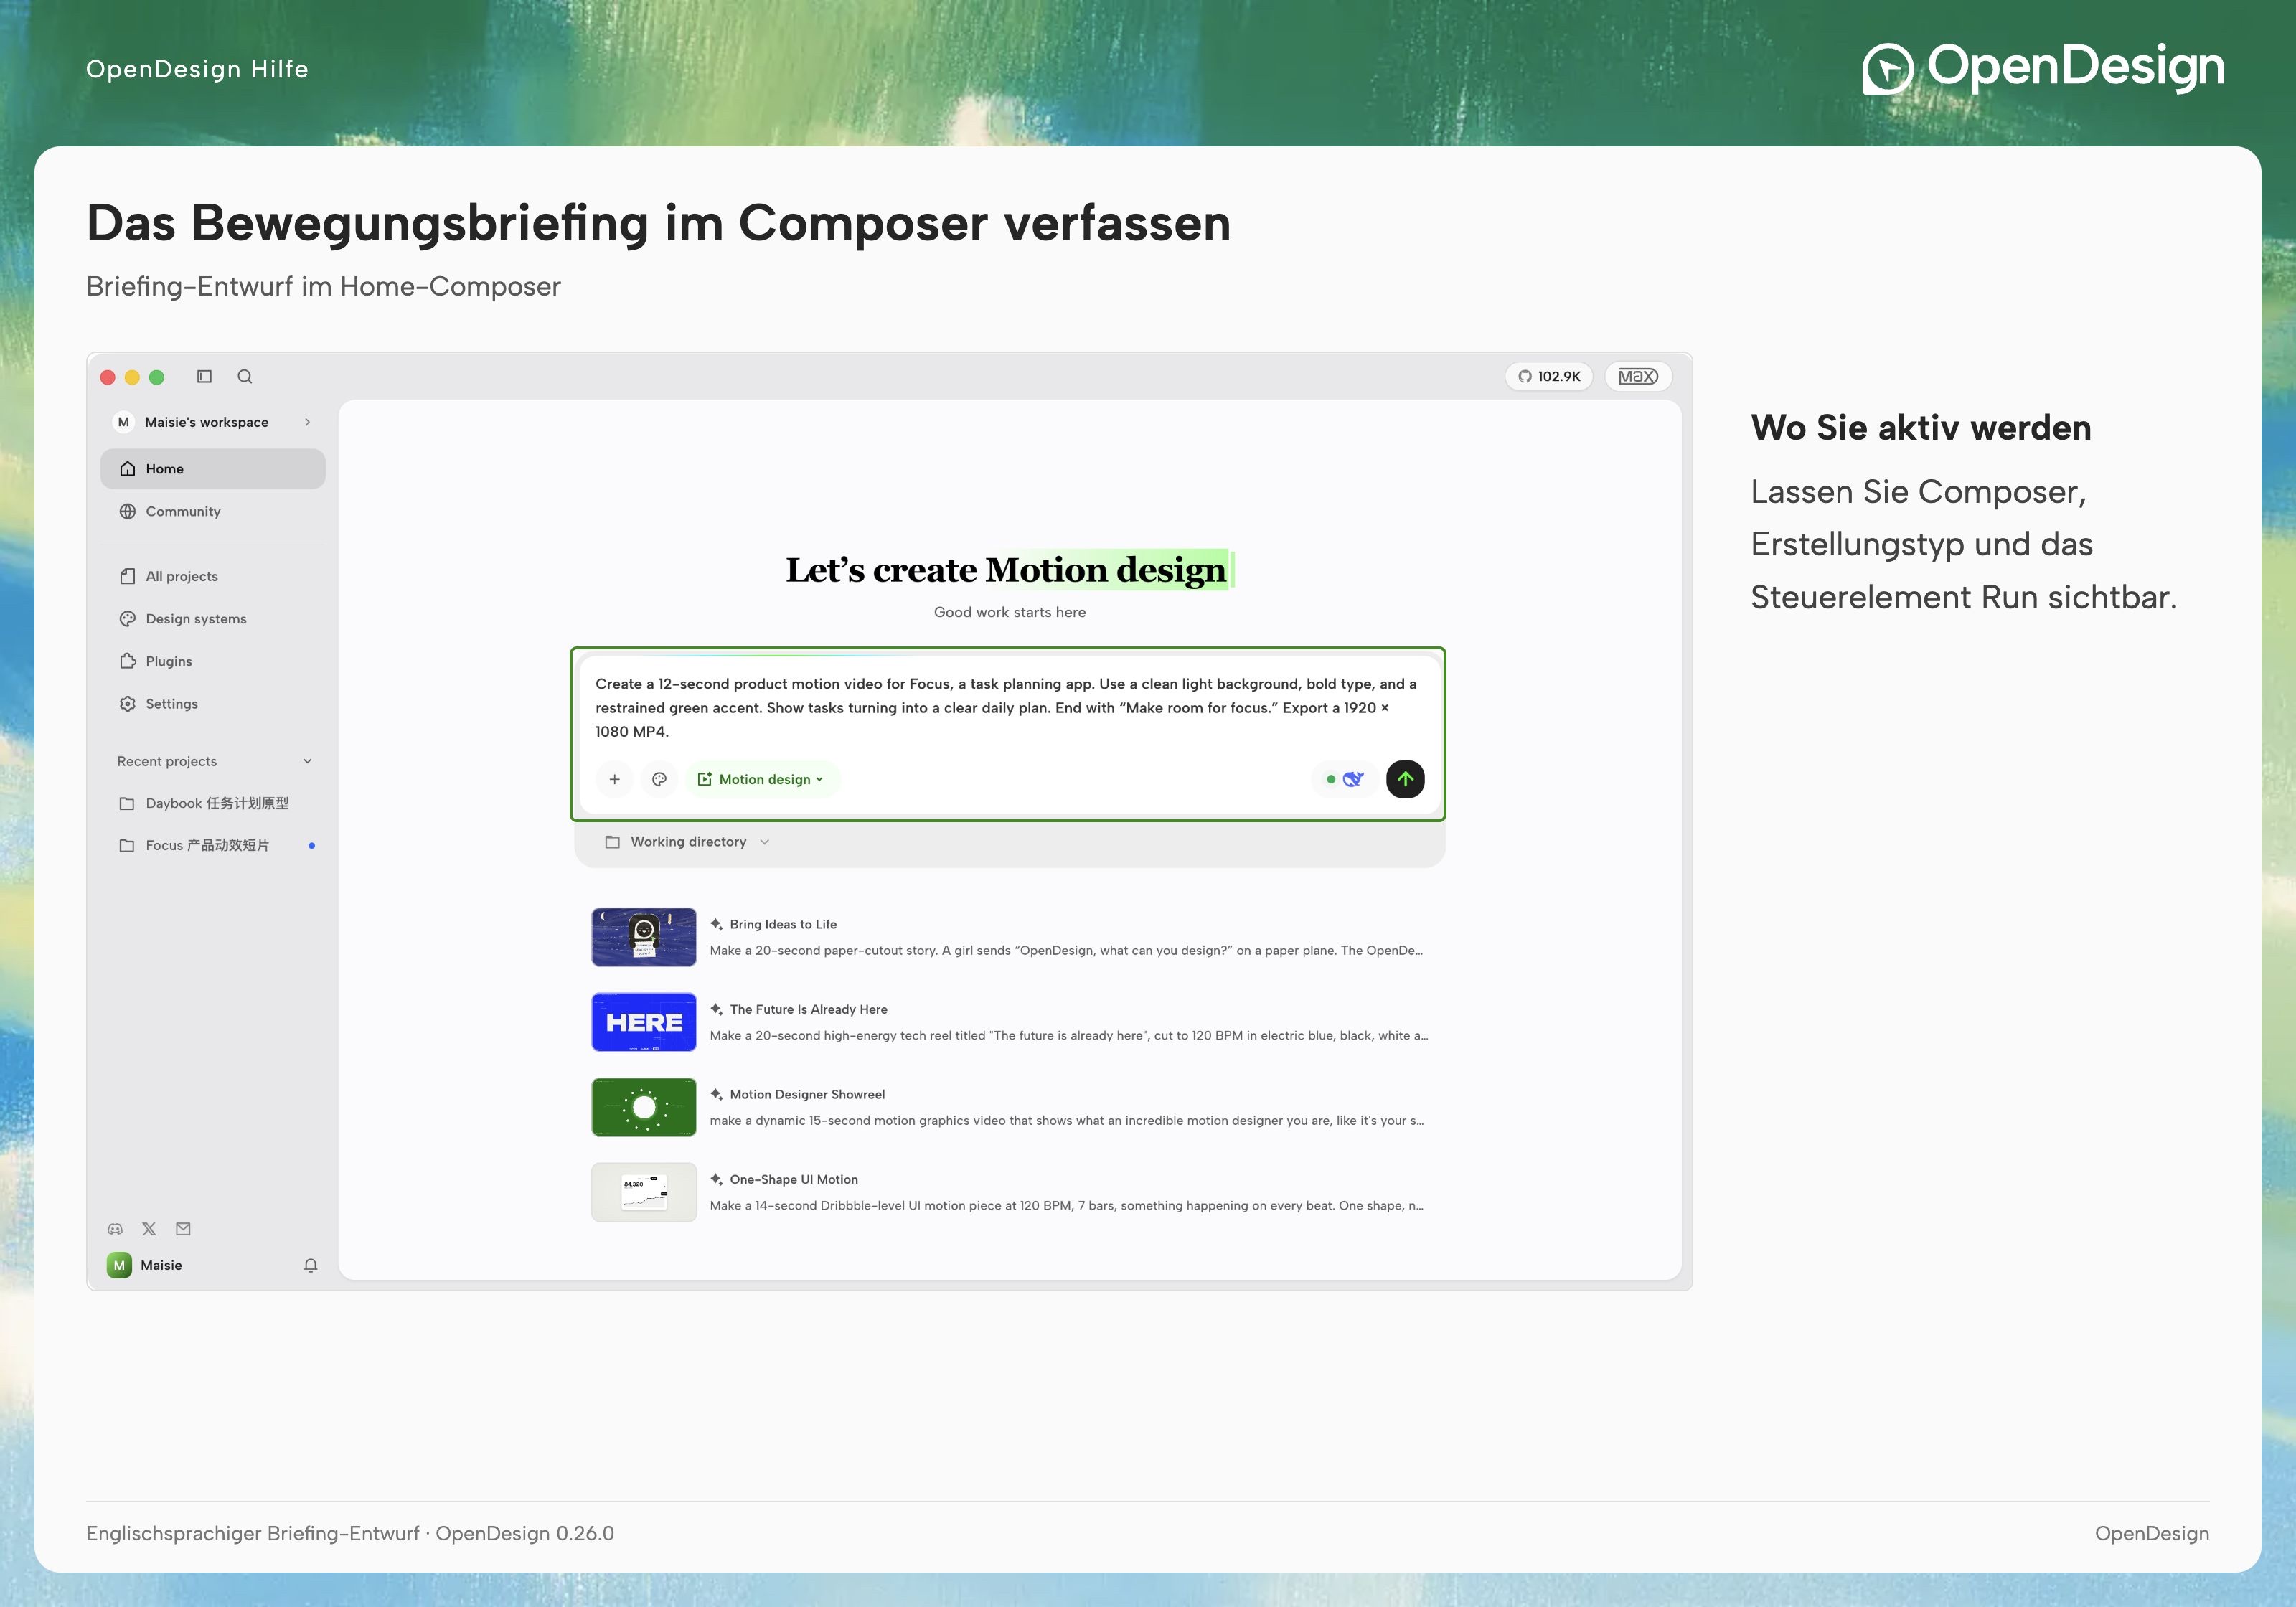Click the OpenDesign logo in the header
This screenshot has height=1607, width=2296.
click(x=2043, y=68)
